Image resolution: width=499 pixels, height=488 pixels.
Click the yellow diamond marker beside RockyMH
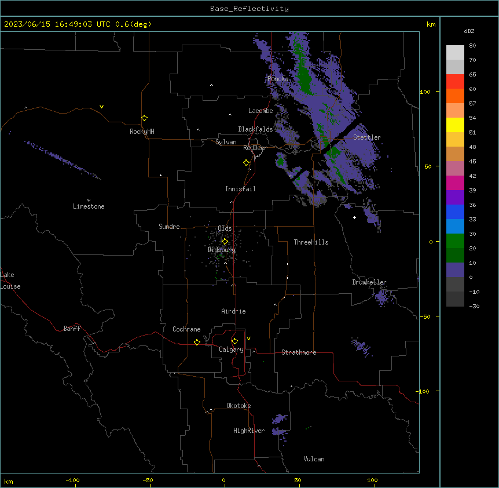pos(145,118)
